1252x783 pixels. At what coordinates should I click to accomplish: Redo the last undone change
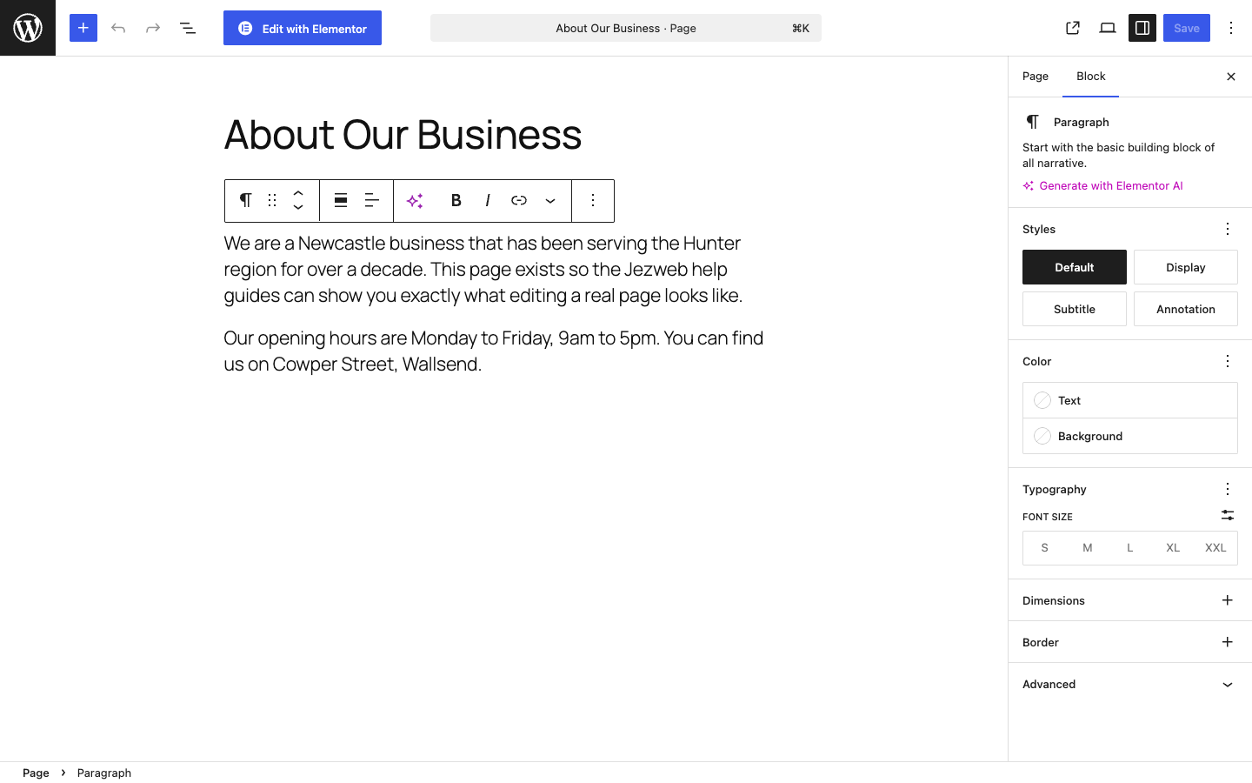tap(153, 28)
